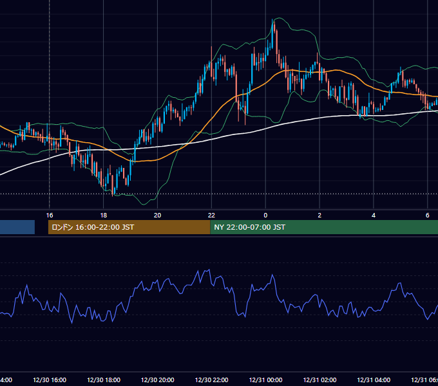This screenshot has width=438, height=386.
Task: Click the 12/31 04:00 time label
Action: click(374, 380)
